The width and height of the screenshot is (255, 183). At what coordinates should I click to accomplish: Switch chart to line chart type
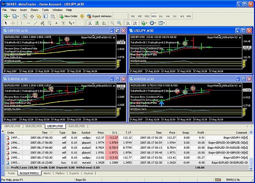point(104,23)
